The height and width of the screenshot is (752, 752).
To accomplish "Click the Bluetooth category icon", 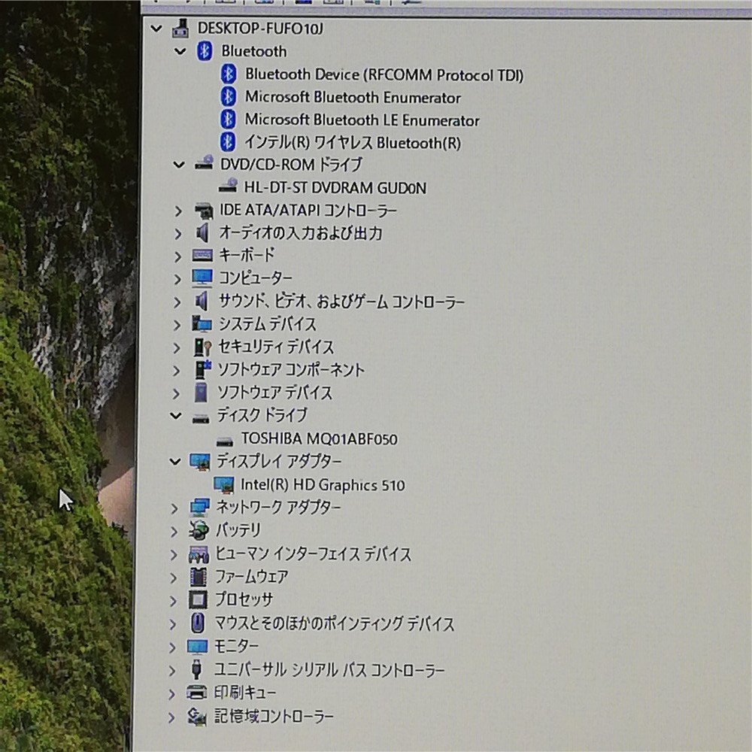I will click(x=203, y=51).
